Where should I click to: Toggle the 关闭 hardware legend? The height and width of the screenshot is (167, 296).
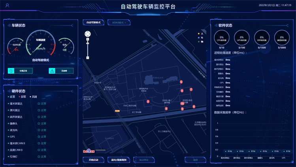coord(33,97)
